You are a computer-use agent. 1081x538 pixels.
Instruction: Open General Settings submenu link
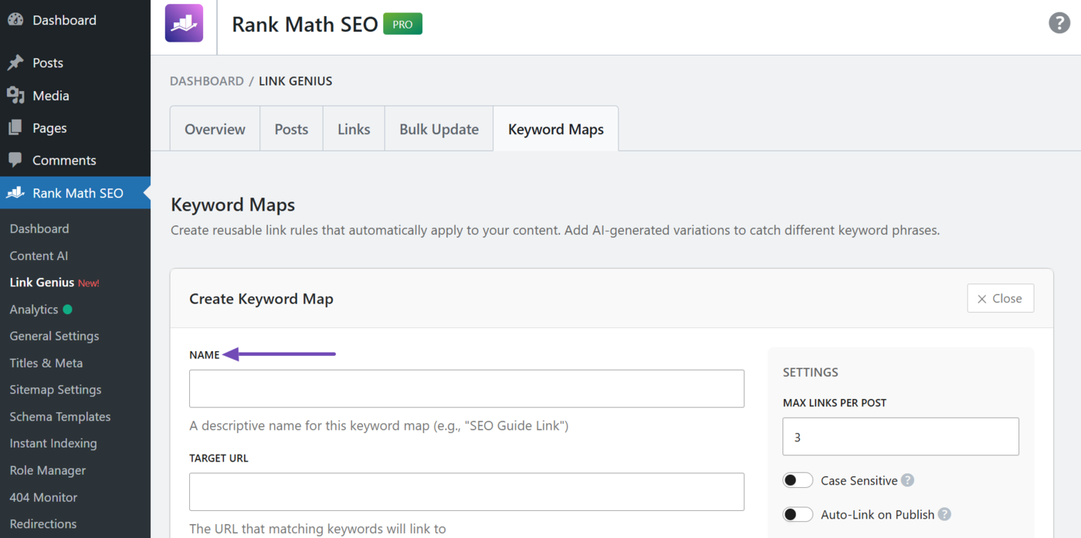[x=54, y=337]
